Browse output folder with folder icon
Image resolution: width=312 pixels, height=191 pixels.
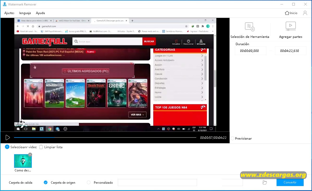(x=265, y=182)
